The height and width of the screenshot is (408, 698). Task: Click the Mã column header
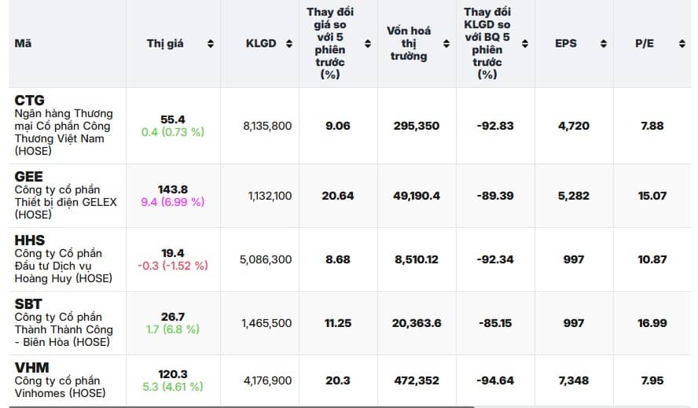tap(23, 44)
